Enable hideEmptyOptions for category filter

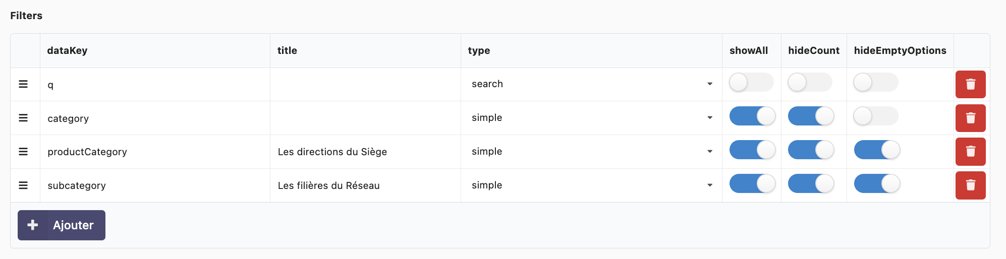875,116
